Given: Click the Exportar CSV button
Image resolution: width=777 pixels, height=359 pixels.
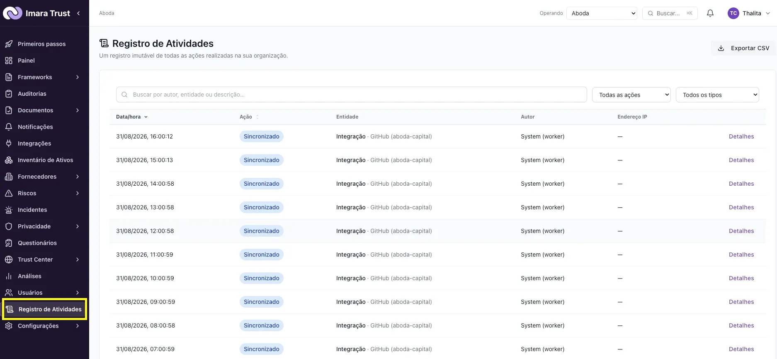Looking at the screenshot, I should click(743, 48).
